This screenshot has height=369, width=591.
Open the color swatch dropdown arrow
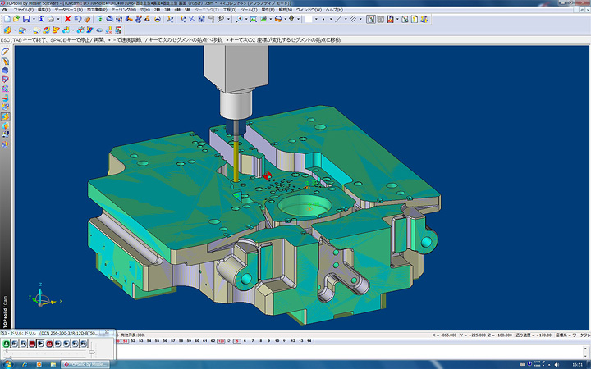click(x=316, y=19)
